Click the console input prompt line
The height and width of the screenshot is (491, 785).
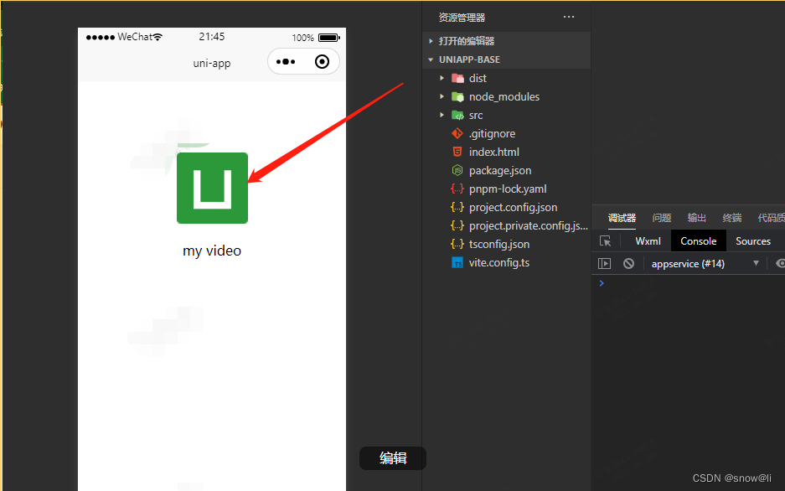click(x=689, y=283)
